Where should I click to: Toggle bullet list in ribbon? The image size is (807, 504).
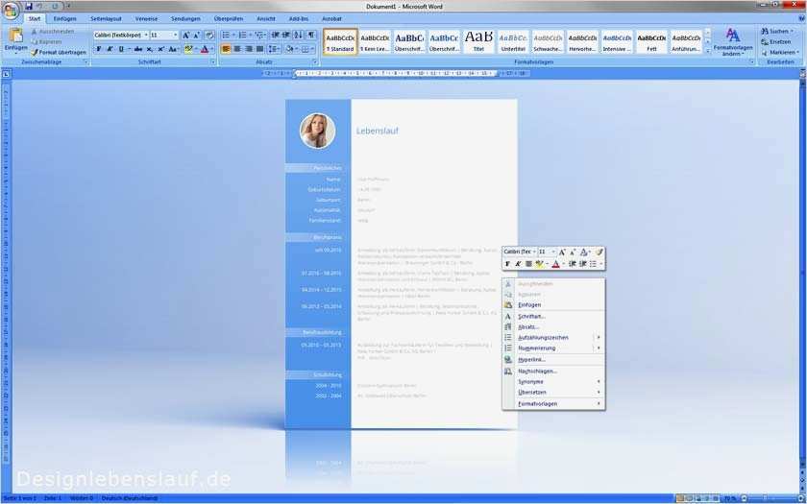pos(226,35)
